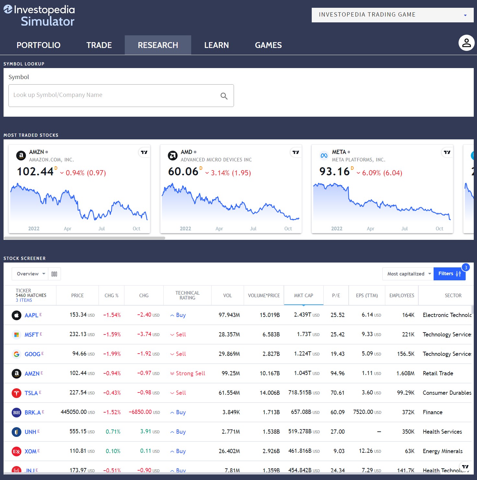The width and height of the screenshot is (477, 480).
Task: Sort by the VOL column header
Action: [x=227, y=295]
